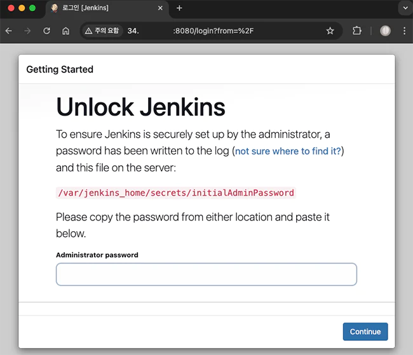The width and height of the screenshot is (413, 355).
Task: Open the Chrome three-dot menu
Action: pyautogui.click(x=404, y=30)
